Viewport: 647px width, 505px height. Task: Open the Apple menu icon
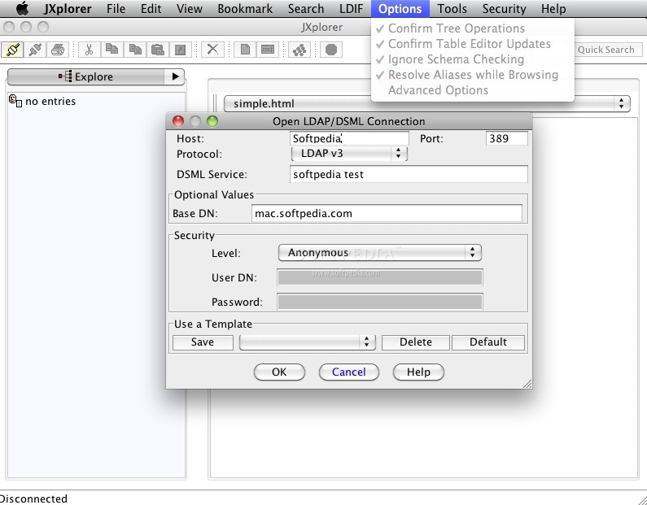(23, 8)
